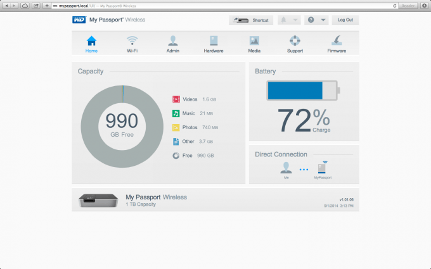Open the Home tab
The width and height of the screenshot is (431, 269).
pos(91,44)
